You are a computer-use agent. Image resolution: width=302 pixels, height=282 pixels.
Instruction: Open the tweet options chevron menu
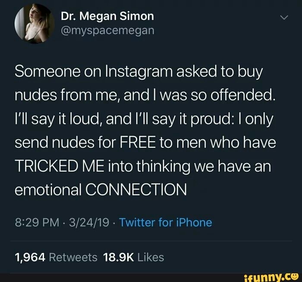(284, 18)
